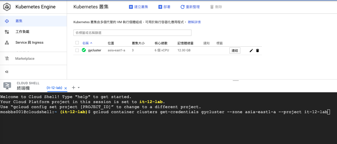337x144 pixels.
Task: Check the gycluster row checkbox
Action: click(x=77, y=50)
